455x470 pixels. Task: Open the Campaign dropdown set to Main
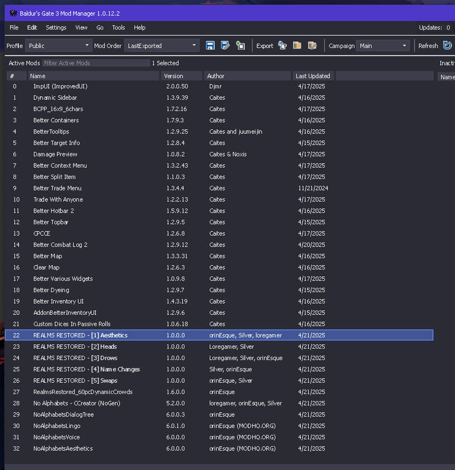pos(383,46)
